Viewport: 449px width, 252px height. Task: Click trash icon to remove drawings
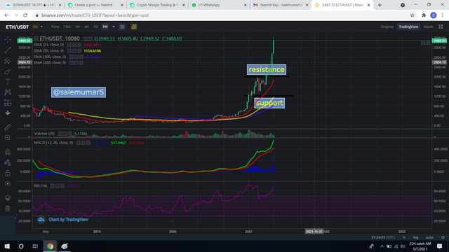[x=8, y=209]
